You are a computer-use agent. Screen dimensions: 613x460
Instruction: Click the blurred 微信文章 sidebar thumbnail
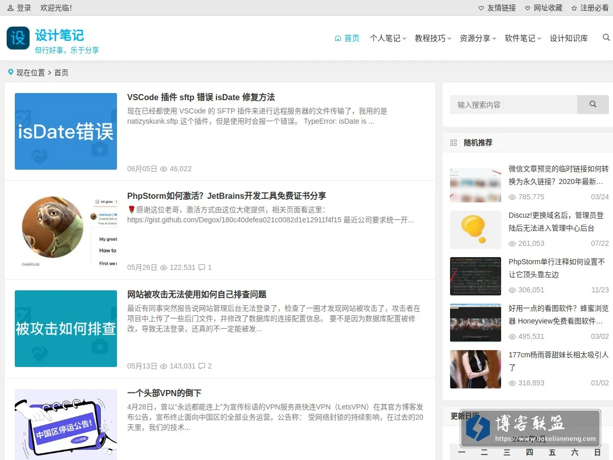tap(476, 185)
